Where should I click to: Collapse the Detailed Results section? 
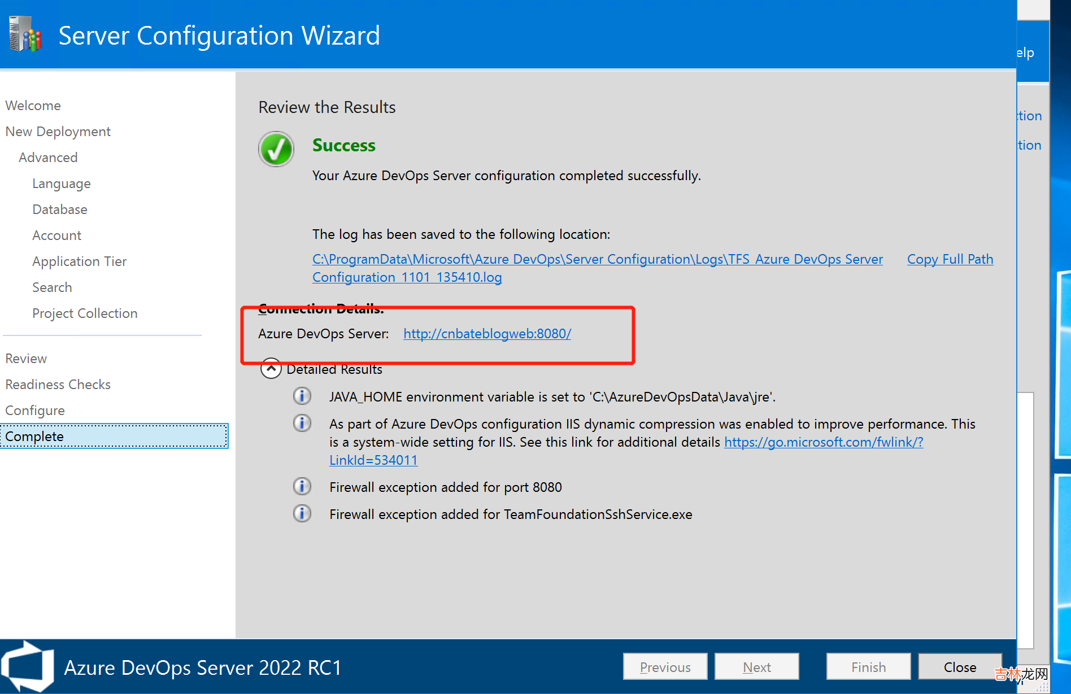(x=271, y=369)
